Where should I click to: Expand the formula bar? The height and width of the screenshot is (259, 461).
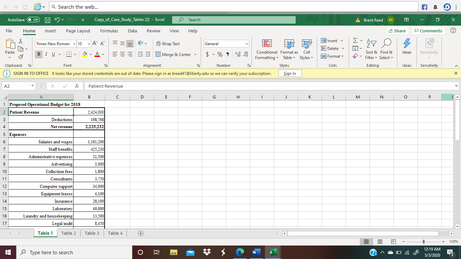[457, 86]
